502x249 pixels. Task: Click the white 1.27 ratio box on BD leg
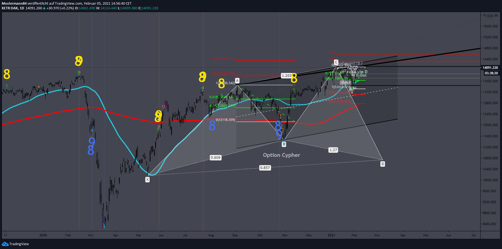click(333, 150)
